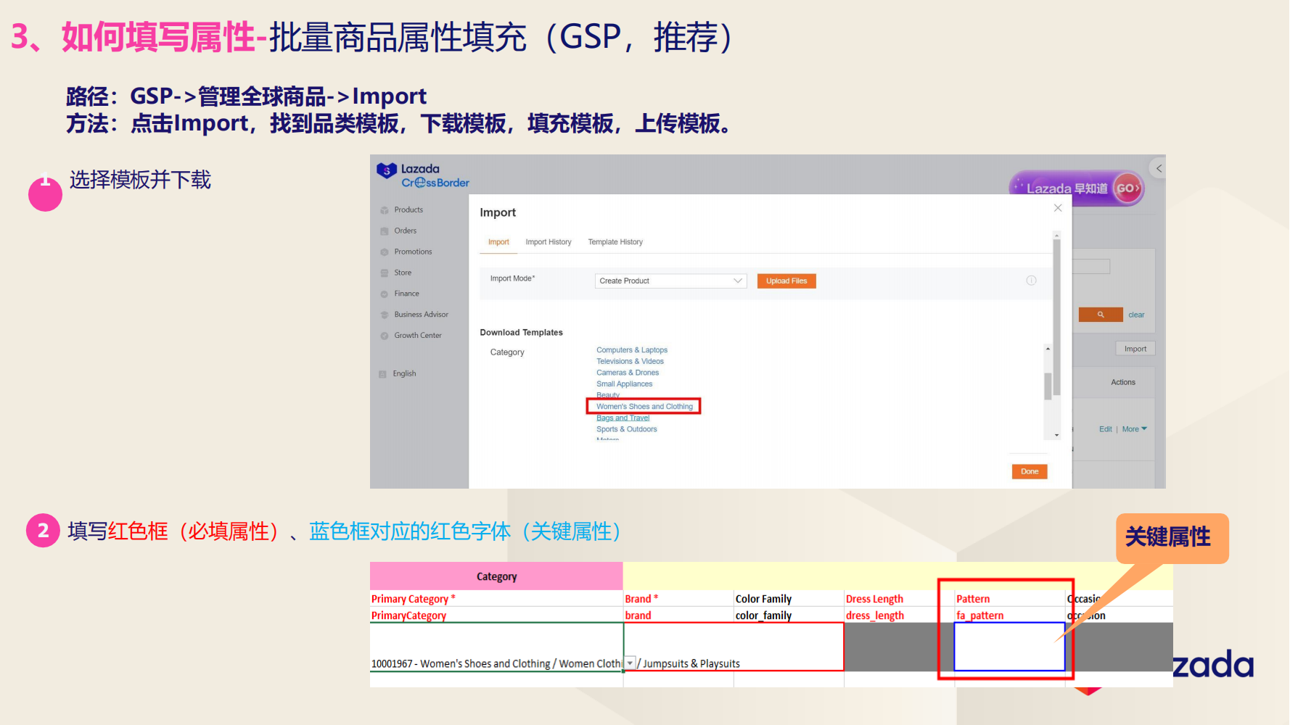
Task: Open Orders from the sidebar icon
Action: click(385, 231)
